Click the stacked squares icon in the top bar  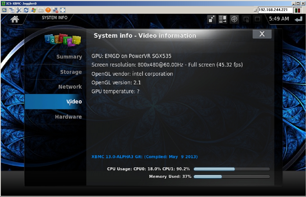tap(212, 19)
